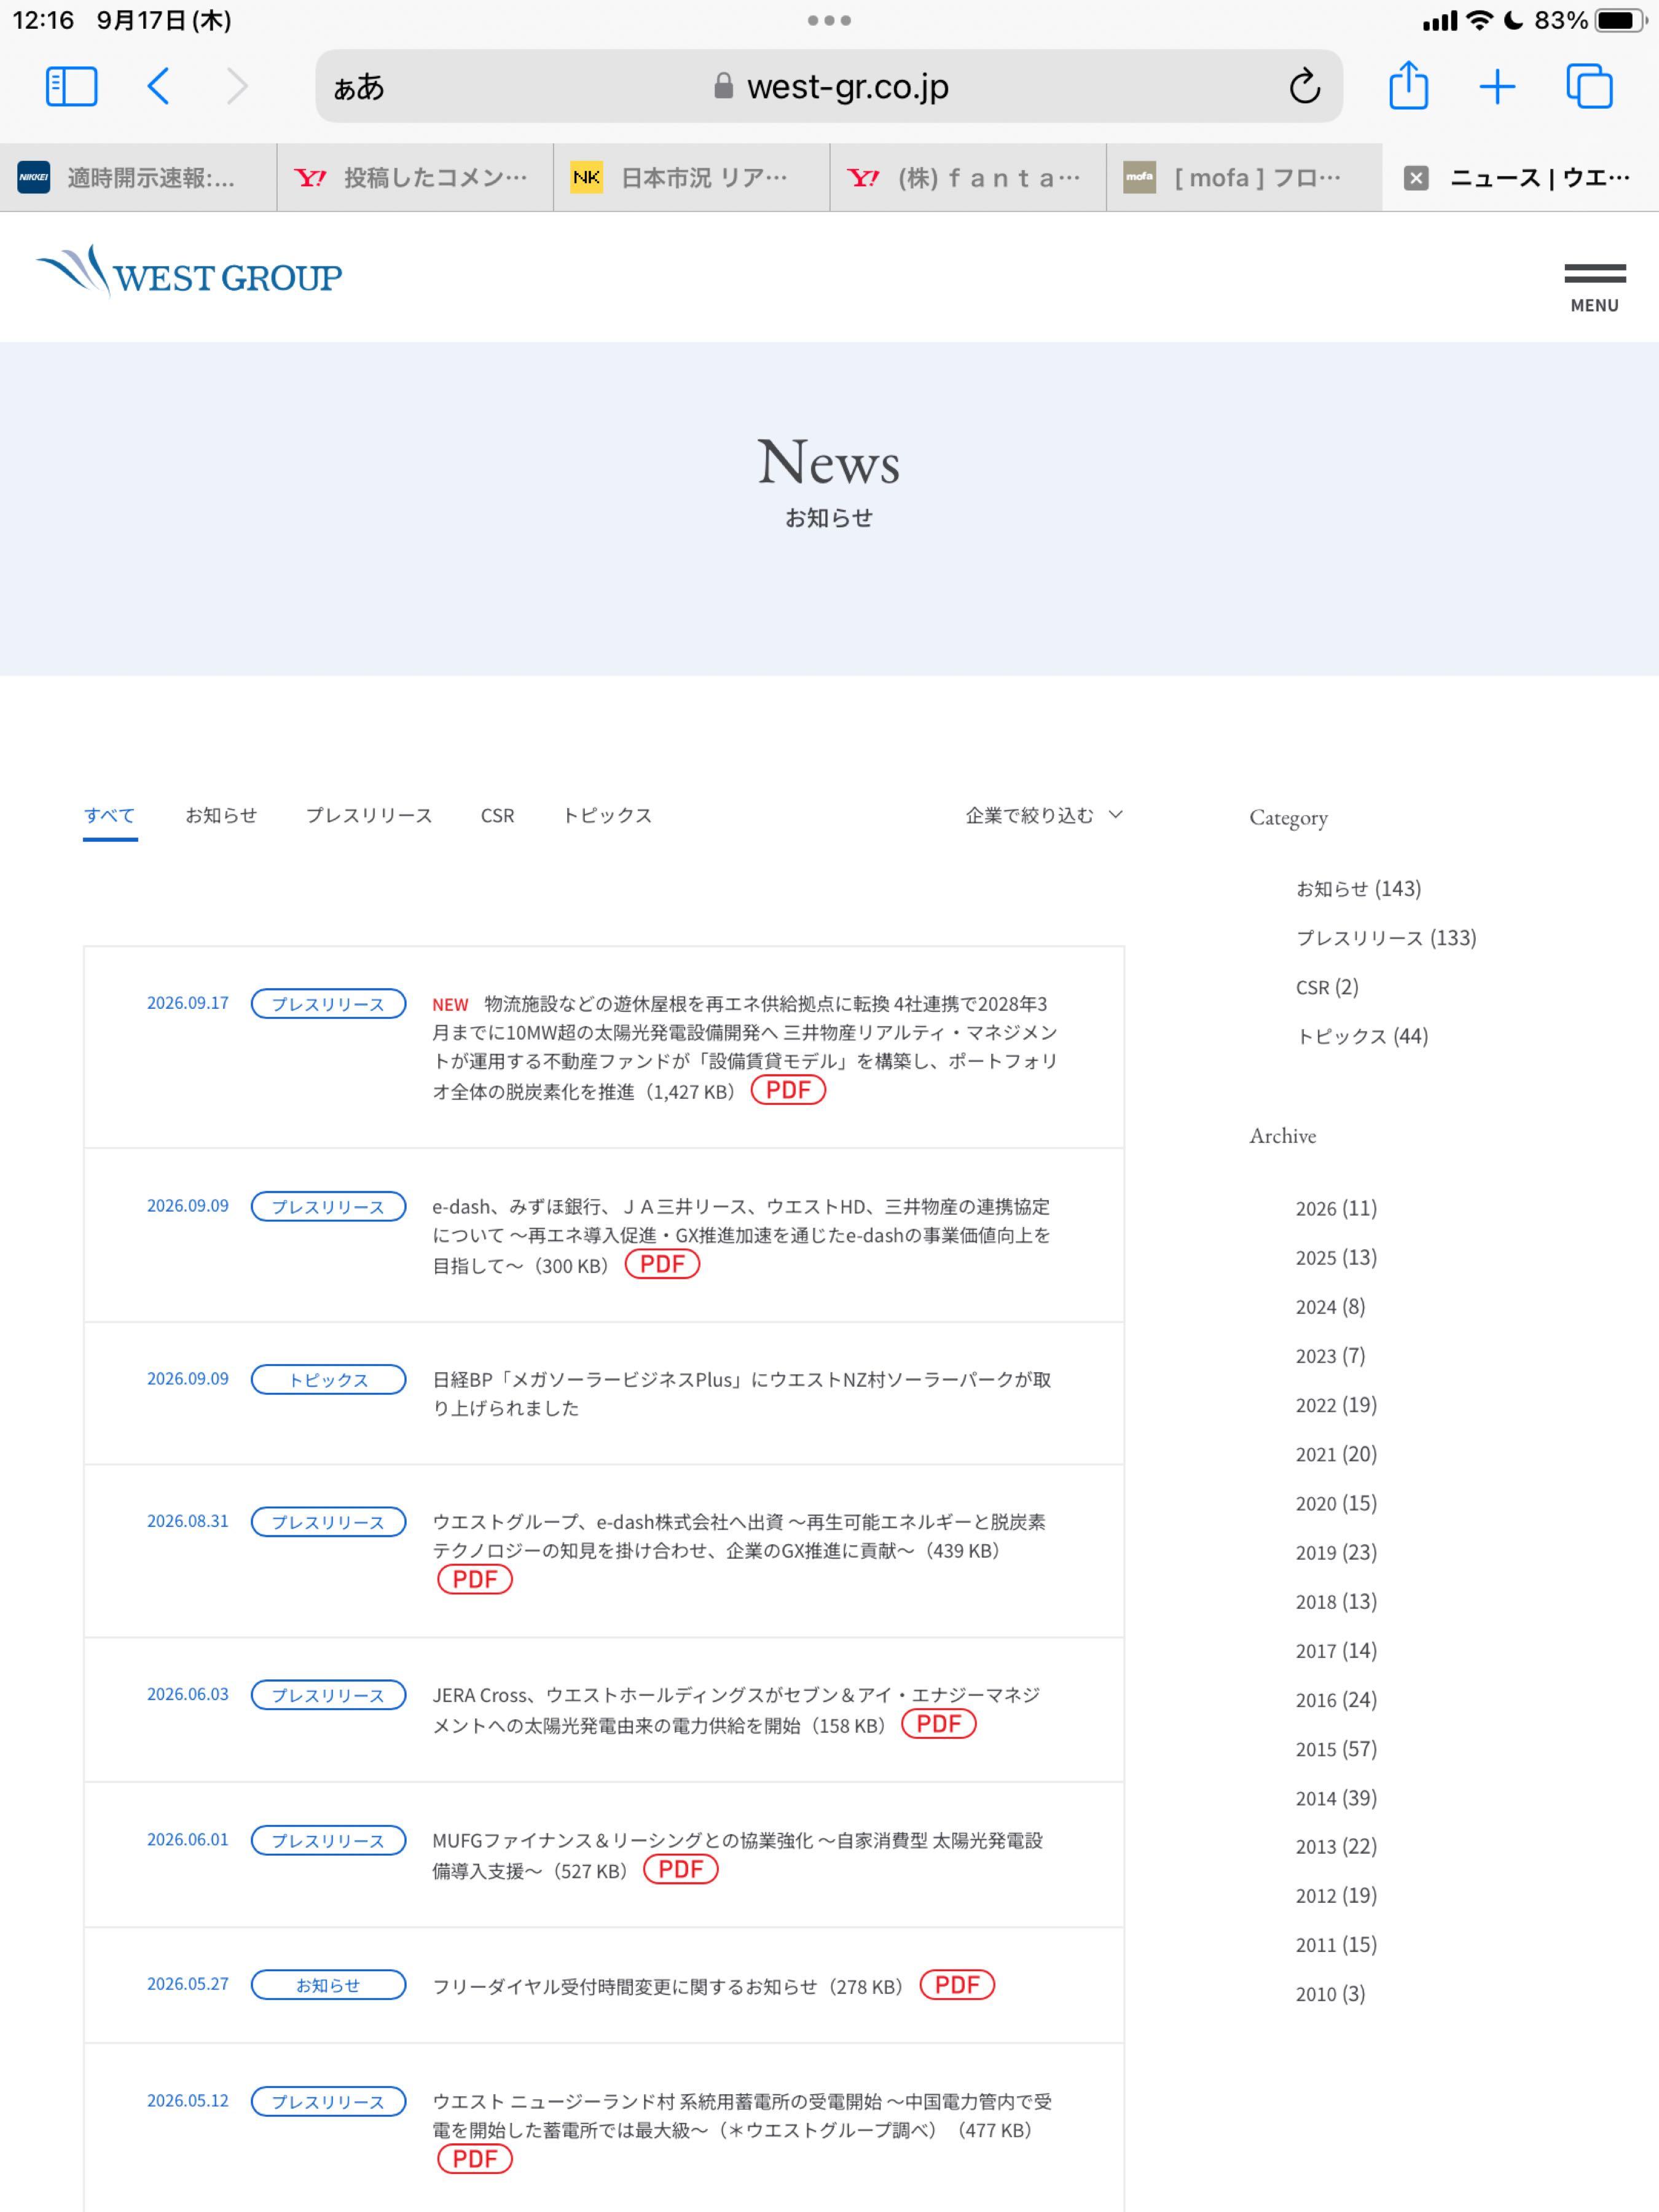Show the Safari sidebar
The image size is (1659, 2212).
tap(71, 86)
